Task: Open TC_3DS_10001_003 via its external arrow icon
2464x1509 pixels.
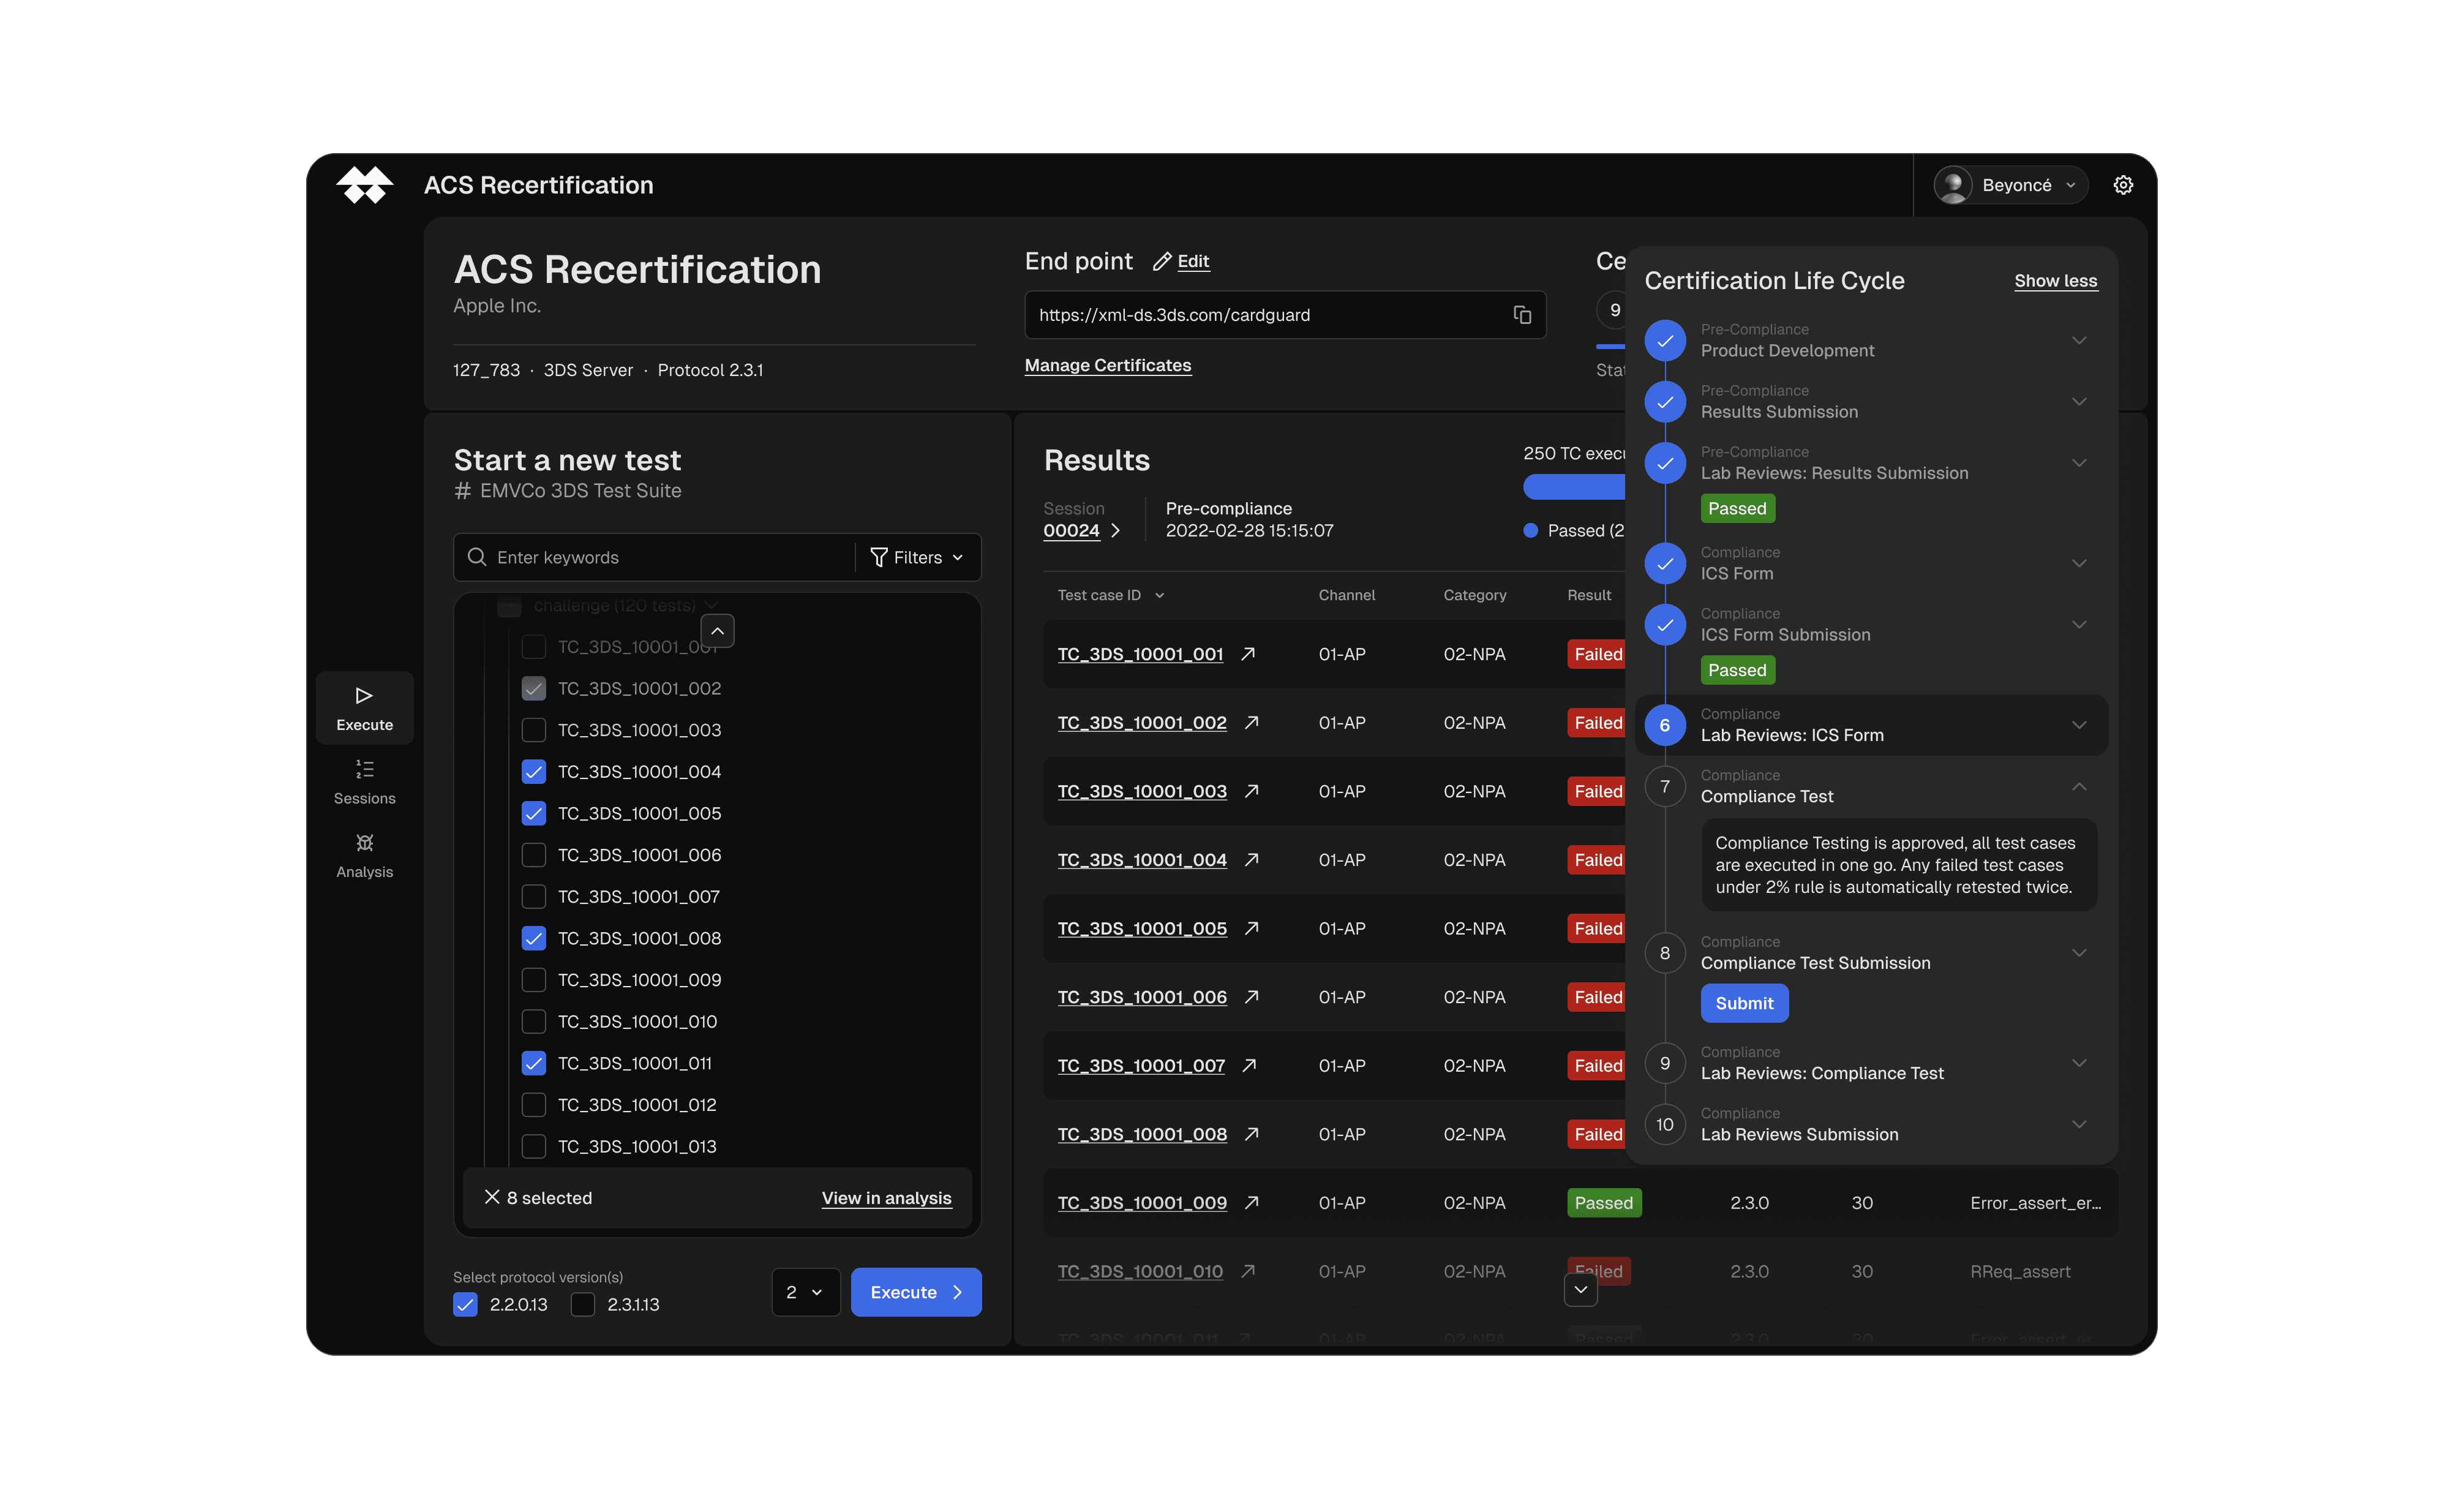Action: [1251, 791]
